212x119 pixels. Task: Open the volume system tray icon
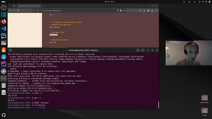click(206, 2)
